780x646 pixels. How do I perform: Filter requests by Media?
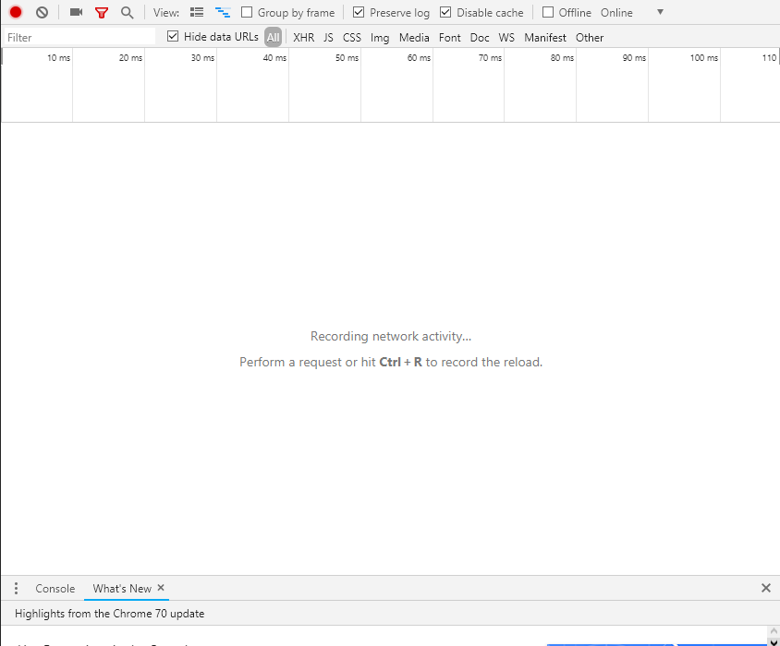tap(414, 38)
